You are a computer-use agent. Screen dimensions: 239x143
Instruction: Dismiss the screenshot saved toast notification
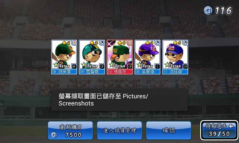(119, 100)
